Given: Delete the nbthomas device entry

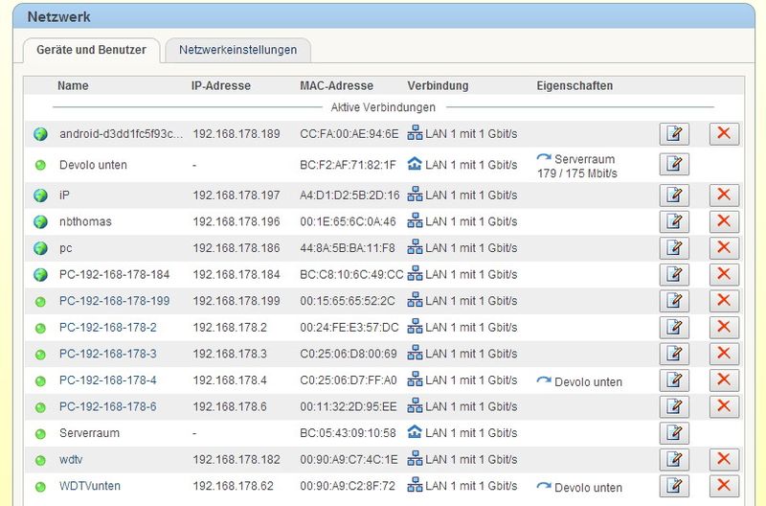Looking at the screenshot, I should (724, 221).
